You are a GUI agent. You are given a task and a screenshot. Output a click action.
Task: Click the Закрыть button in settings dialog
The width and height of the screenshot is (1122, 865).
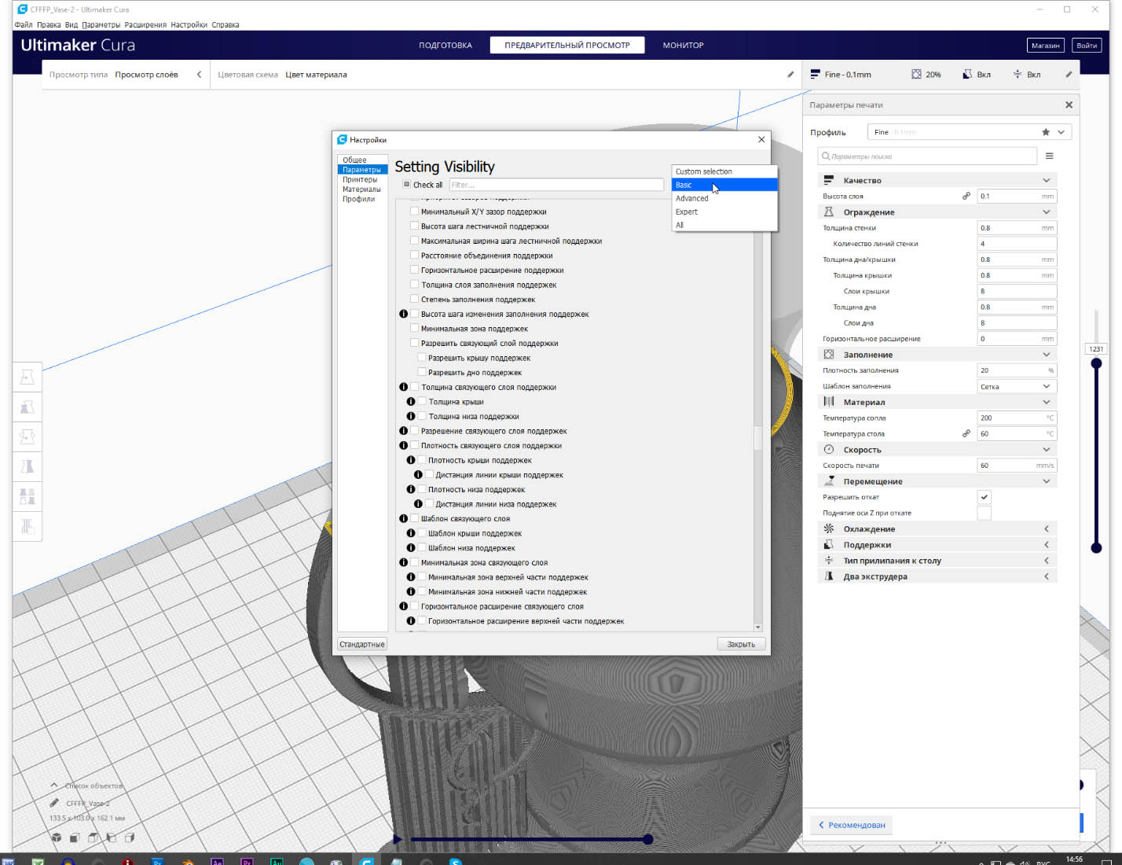(741, 644)
